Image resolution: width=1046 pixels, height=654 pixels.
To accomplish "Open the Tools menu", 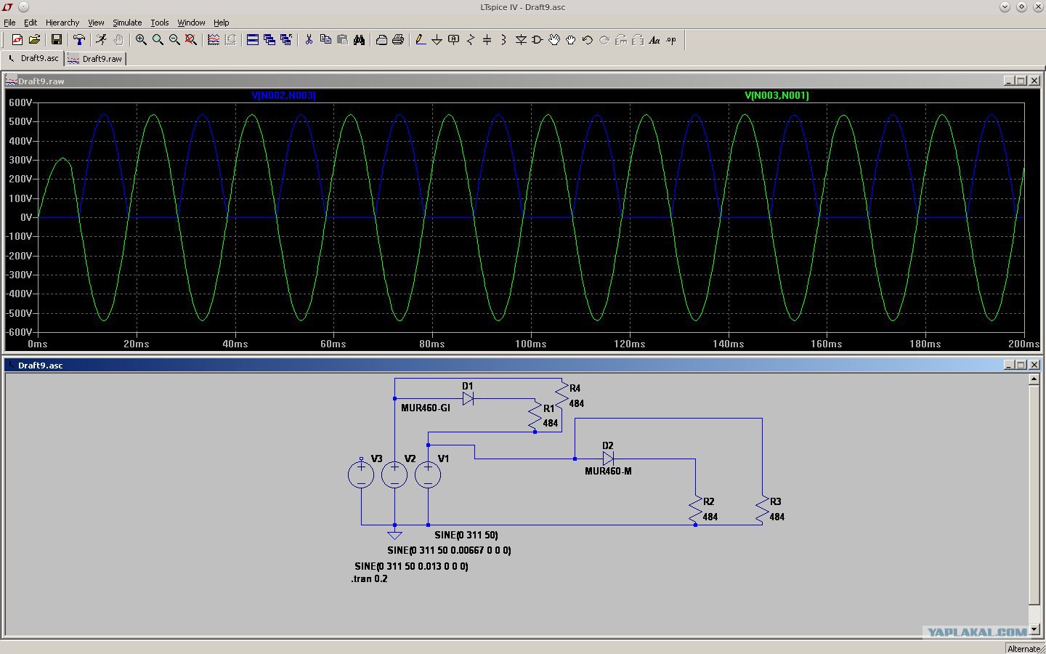I will click(160, 23).
